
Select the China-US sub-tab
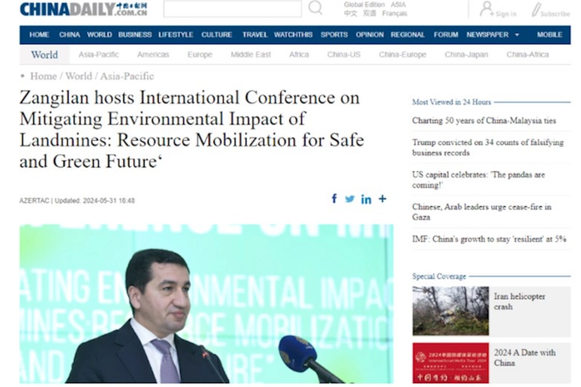point(344,55)
